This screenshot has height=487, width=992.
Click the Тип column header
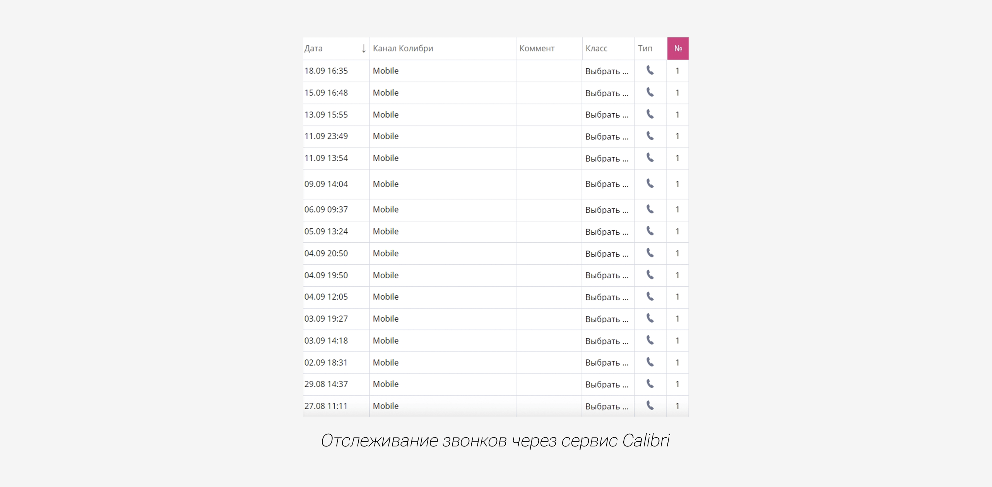(645, 49)
